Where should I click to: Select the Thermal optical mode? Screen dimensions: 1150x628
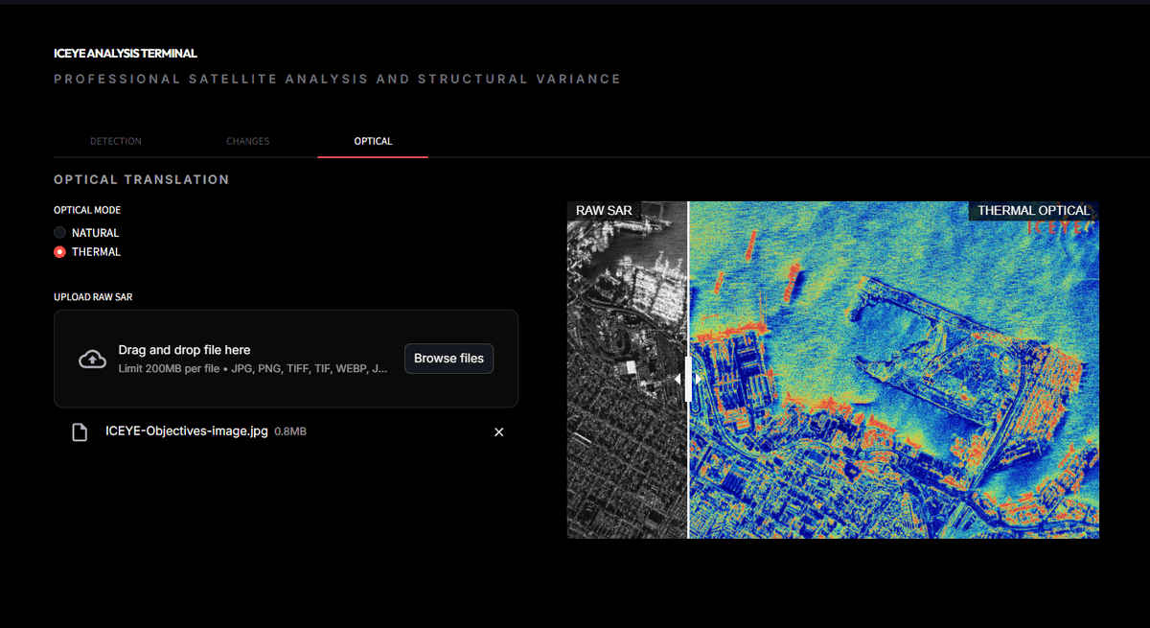[x=87, y=252]
